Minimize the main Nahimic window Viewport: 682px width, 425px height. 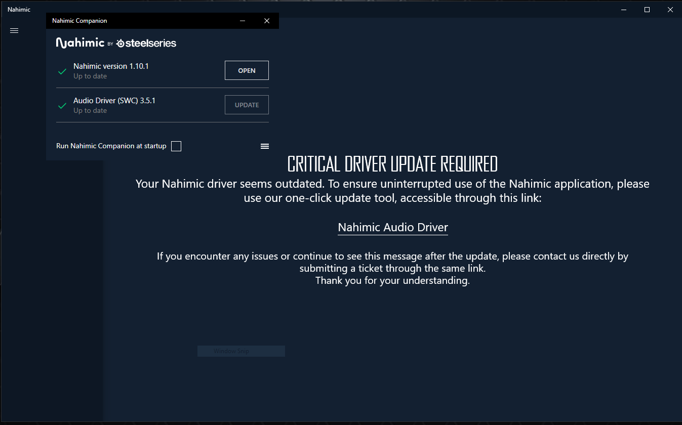(x=623, y=10)
